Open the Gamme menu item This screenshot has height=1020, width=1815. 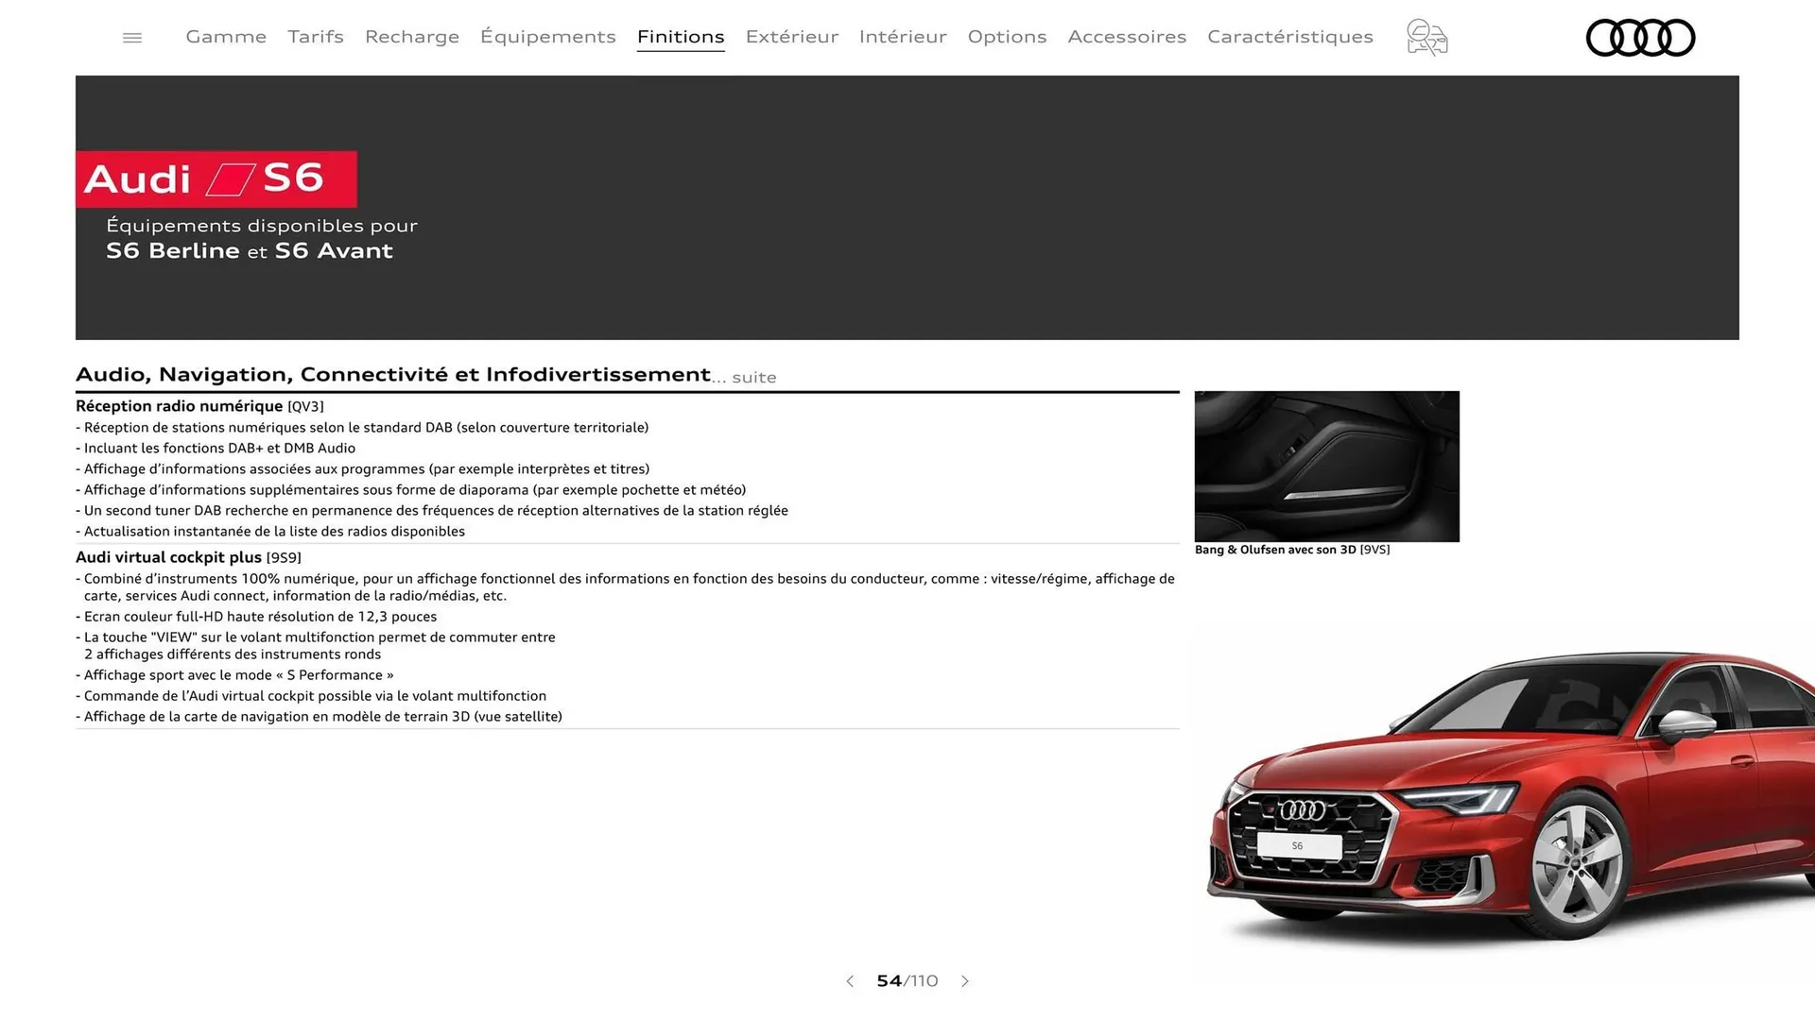[225, 37]
